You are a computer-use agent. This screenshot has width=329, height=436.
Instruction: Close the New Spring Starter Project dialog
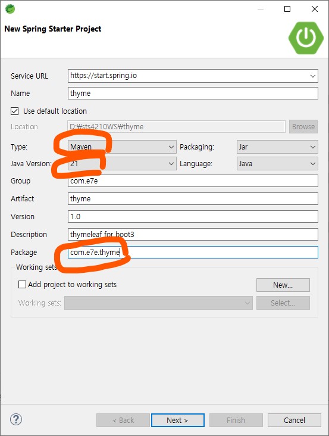point(315,9)
